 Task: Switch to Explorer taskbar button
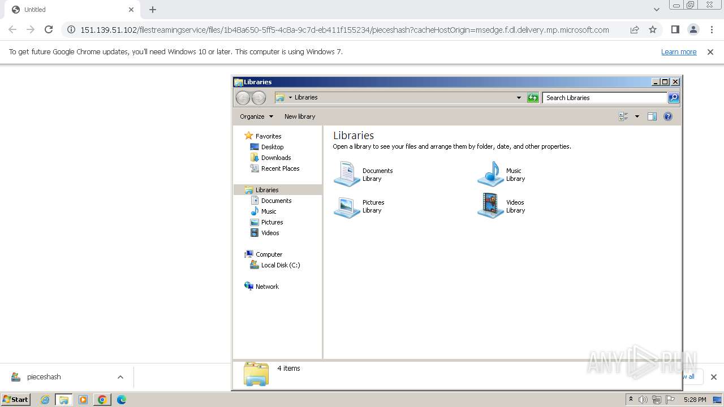(64, 400)
